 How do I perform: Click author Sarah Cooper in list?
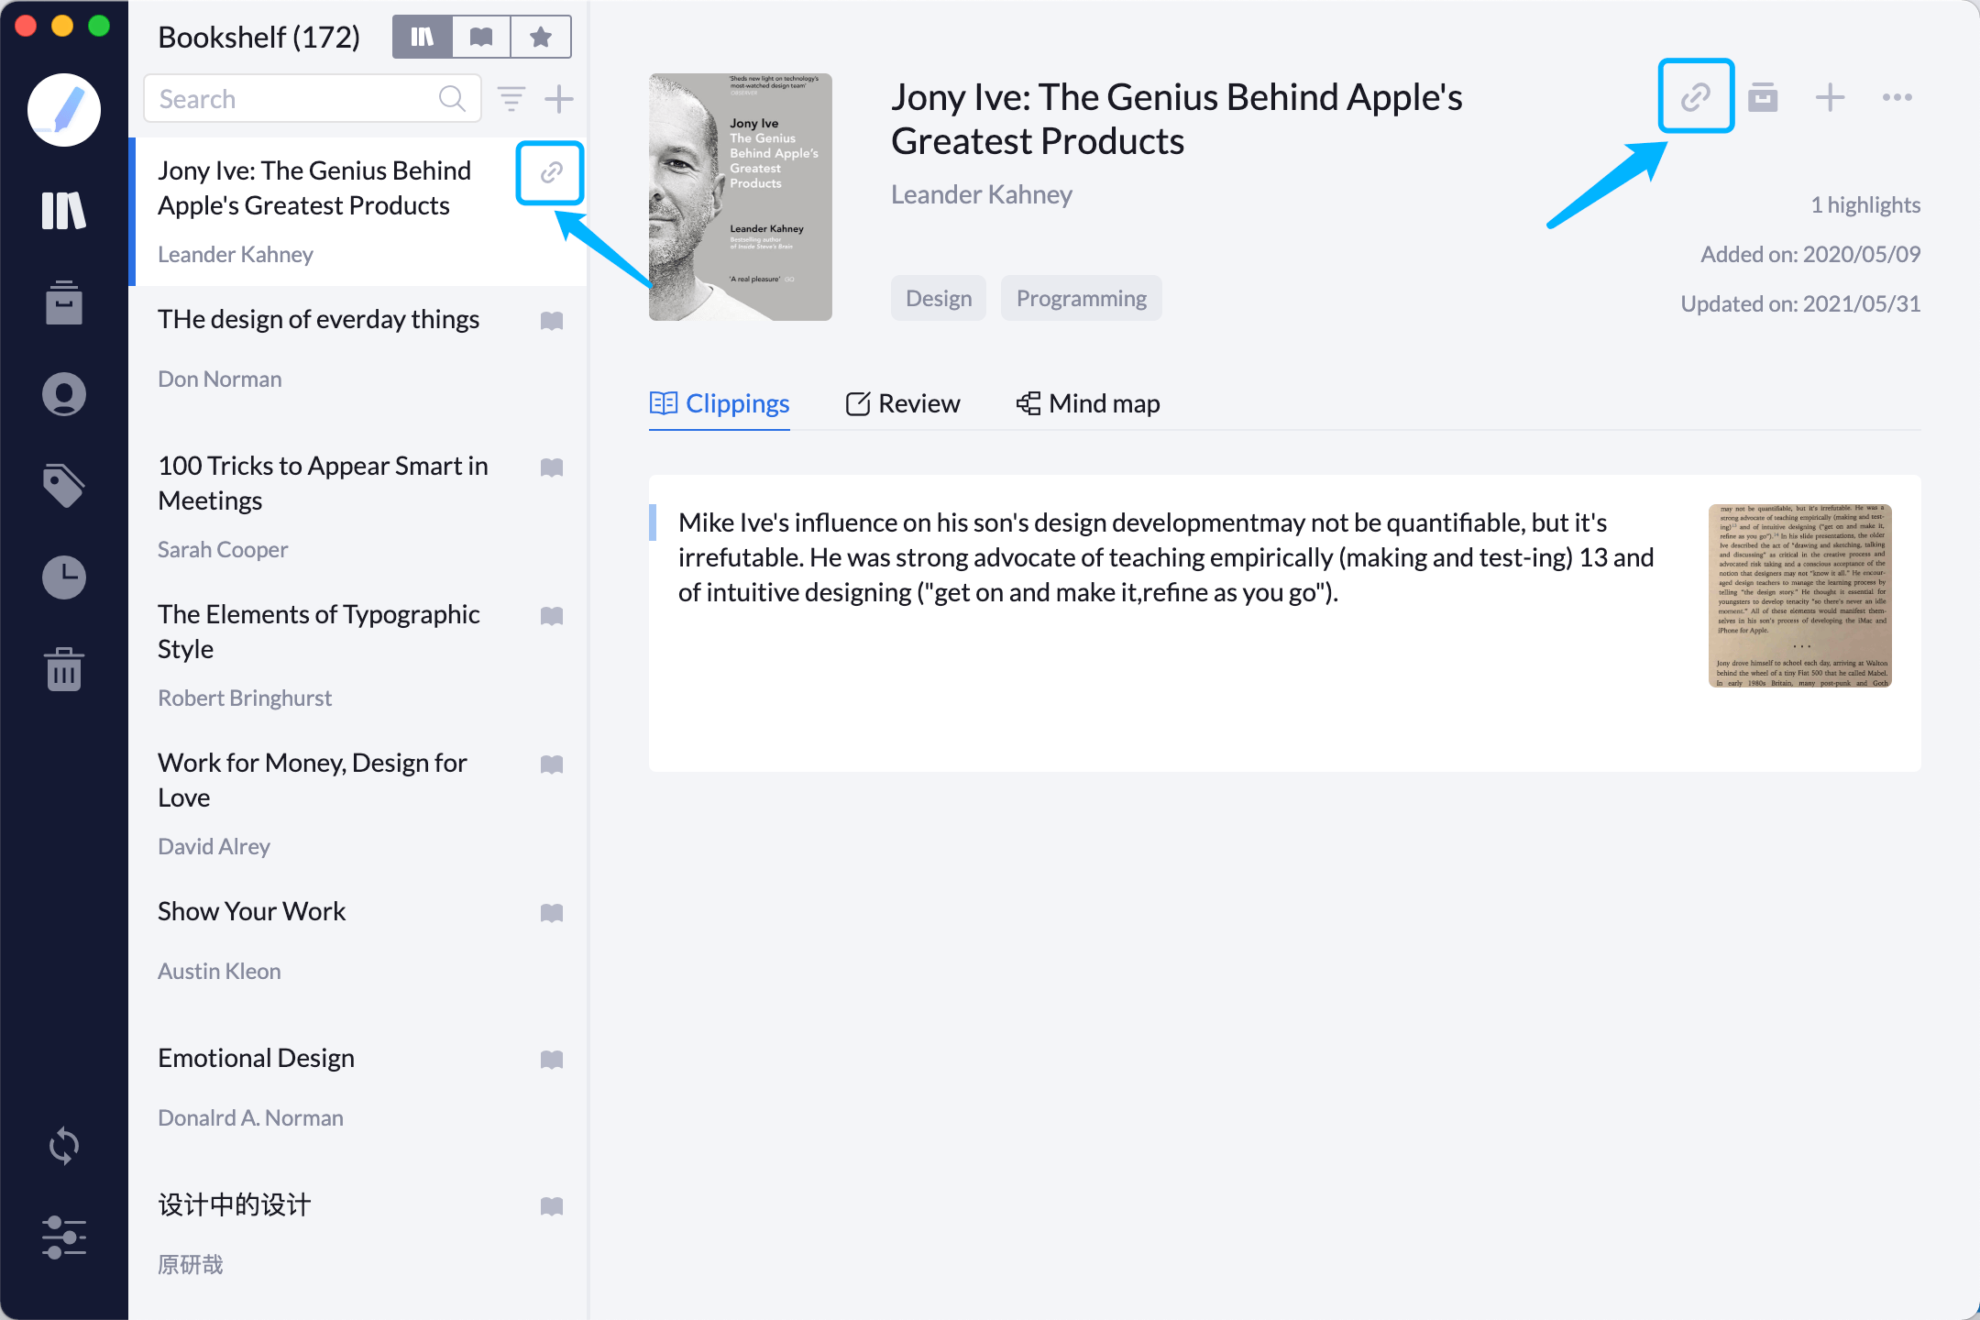click(223, 549)
